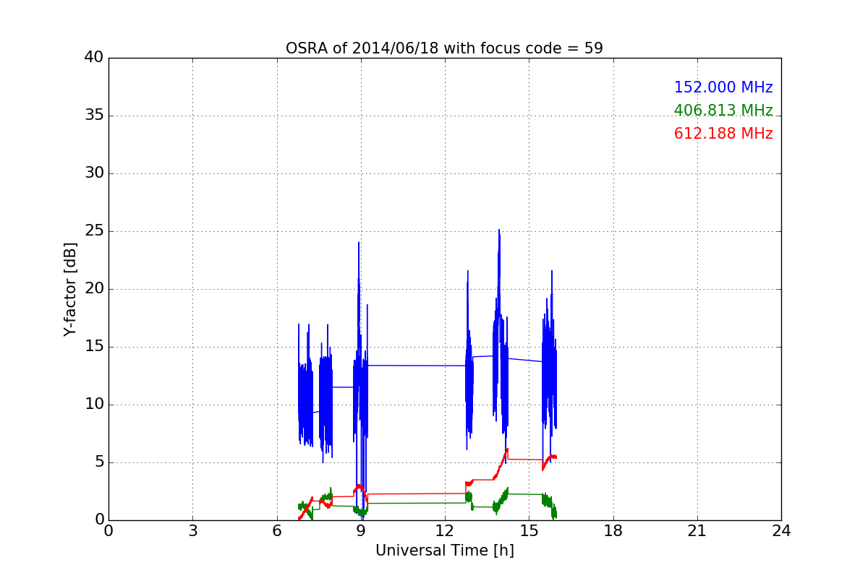Select the 406.813 MHz legend label
Image resolution: width=868 pixels, height=578 pixels.
(723, 111)
